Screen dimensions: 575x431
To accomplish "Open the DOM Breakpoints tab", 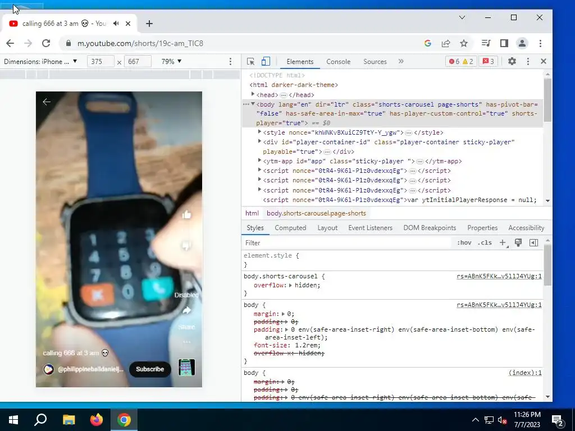I will (430, 228).
